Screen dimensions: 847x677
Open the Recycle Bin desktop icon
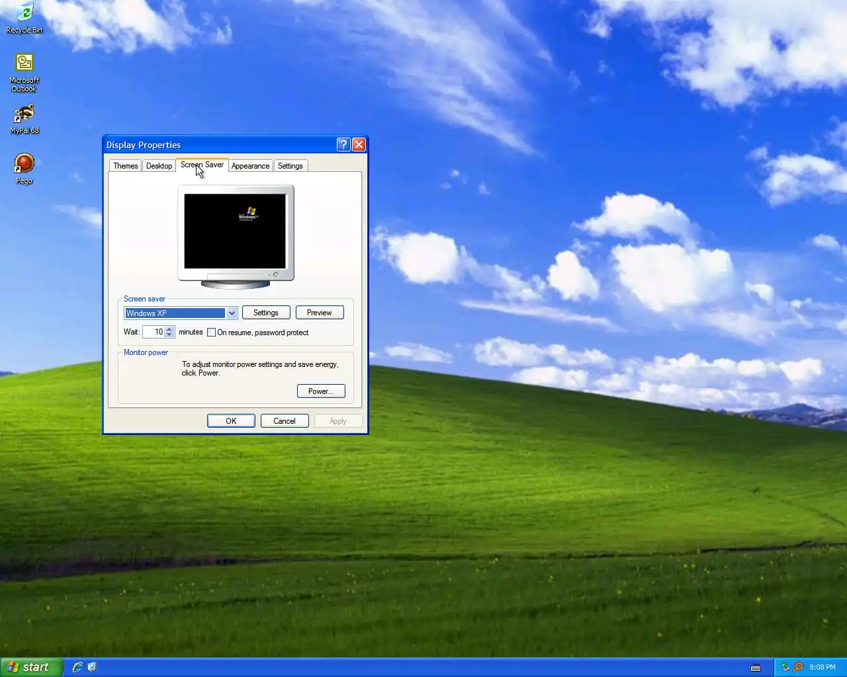click(x=24, y=18)
